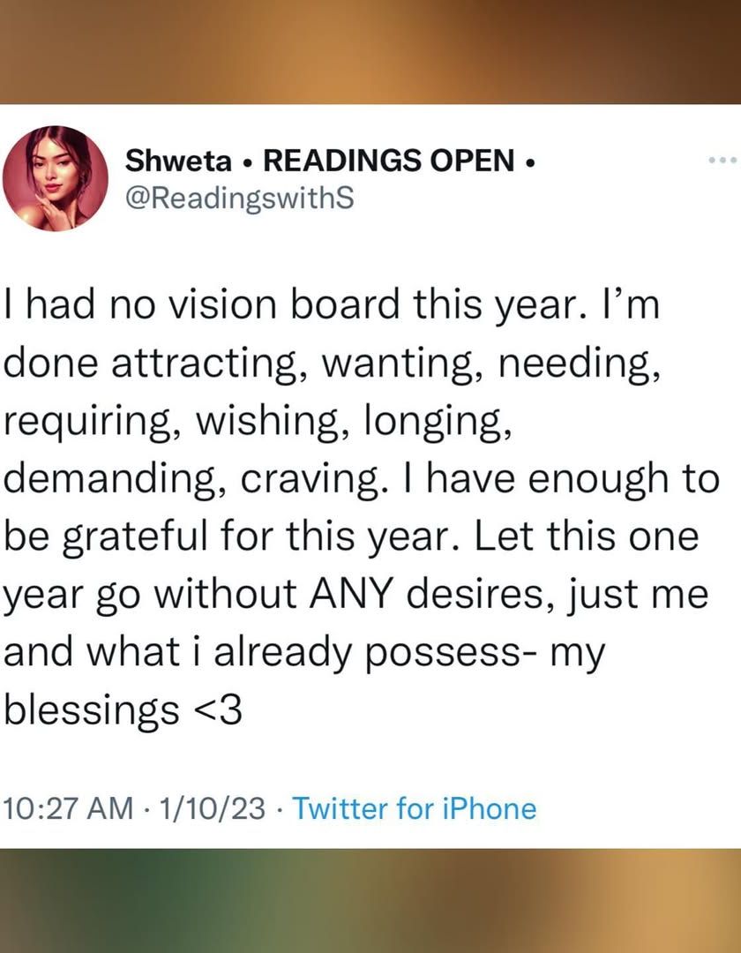Click the "READINGS OPEN" text in name
Screen dimensions: 741x953
click(389, 161)
